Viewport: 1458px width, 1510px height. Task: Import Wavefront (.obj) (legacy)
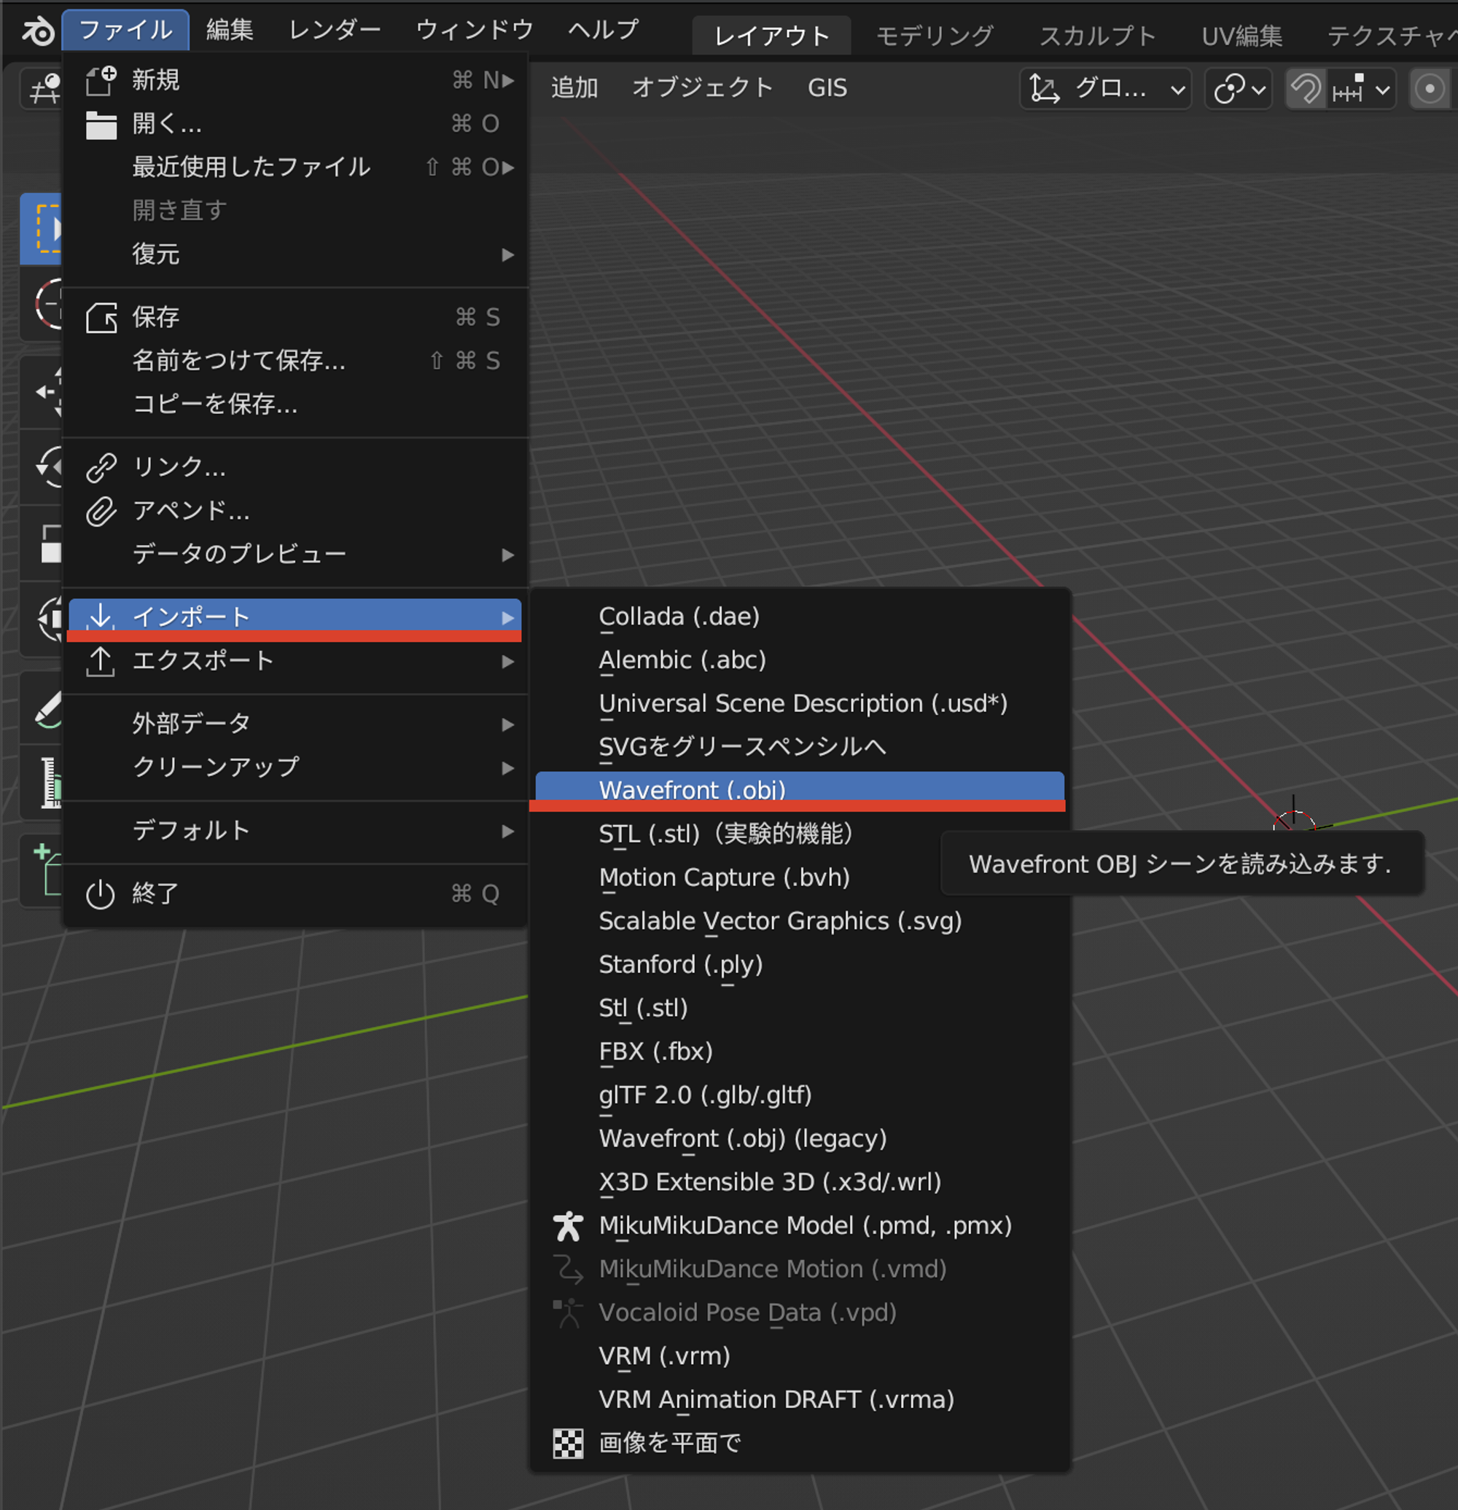(800, 1138)
